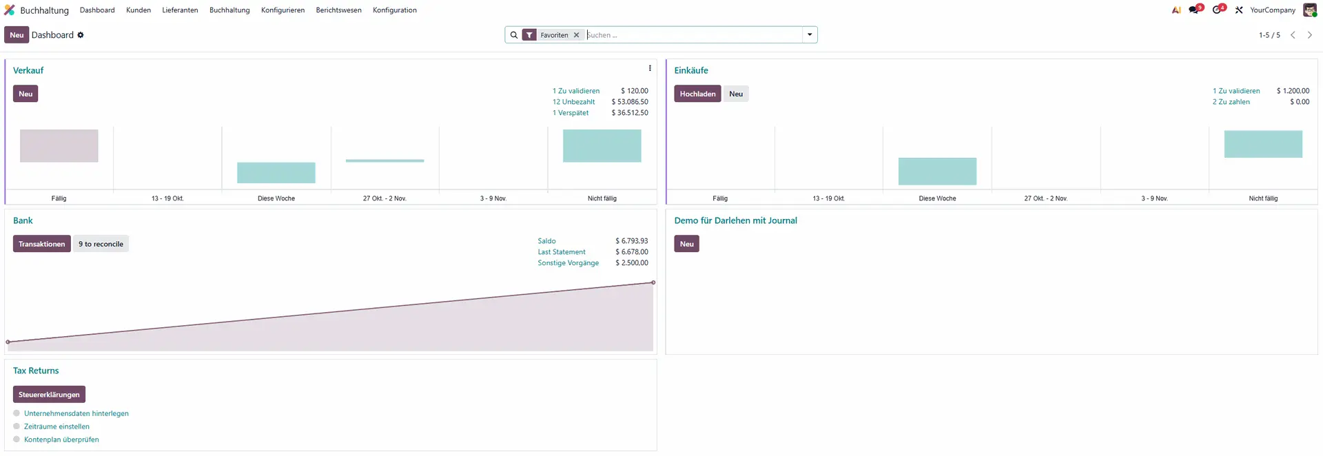
Task: Open the Kunden menu
Action: point(139,10)
